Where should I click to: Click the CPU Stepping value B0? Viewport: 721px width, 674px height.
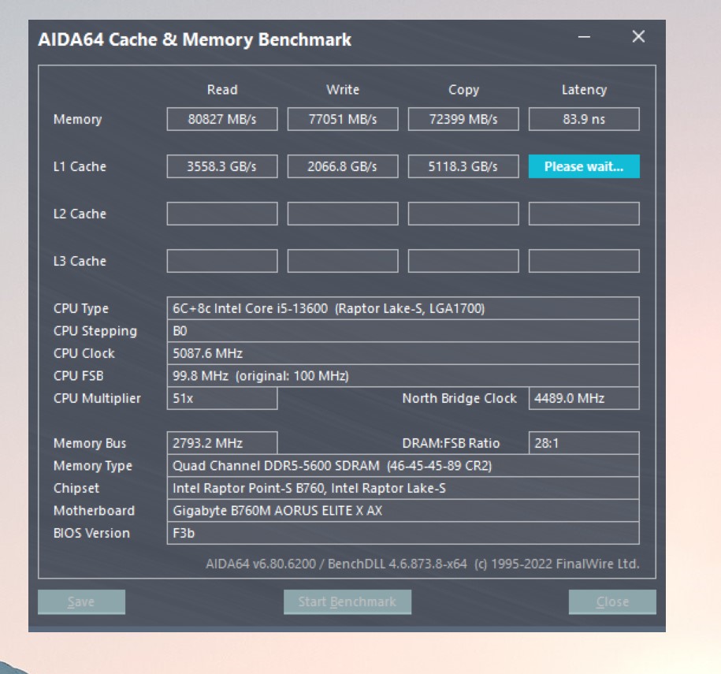coord(403,331)
